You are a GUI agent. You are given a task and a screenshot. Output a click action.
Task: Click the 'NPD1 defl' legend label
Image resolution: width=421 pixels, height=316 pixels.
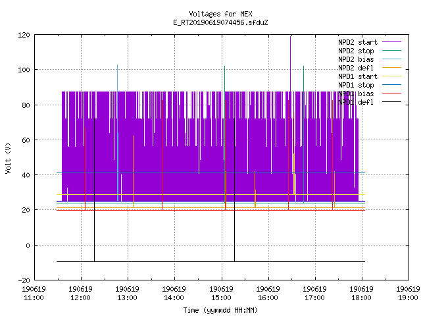tap(356, 102)
